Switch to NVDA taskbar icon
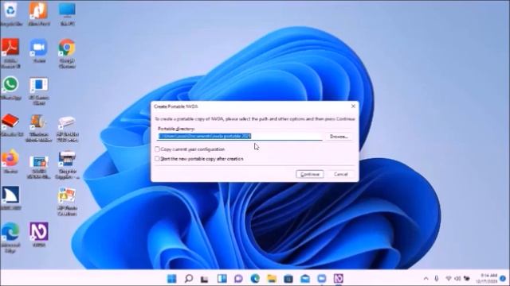510x286 pixels. pos(338,278)
